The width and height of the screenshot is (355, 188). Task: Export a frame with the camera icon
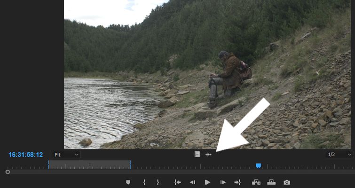pos(287,182)
